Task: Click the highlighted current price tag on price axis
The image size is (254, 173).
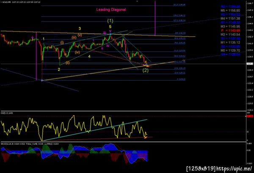Action: [x=250, y=64]
